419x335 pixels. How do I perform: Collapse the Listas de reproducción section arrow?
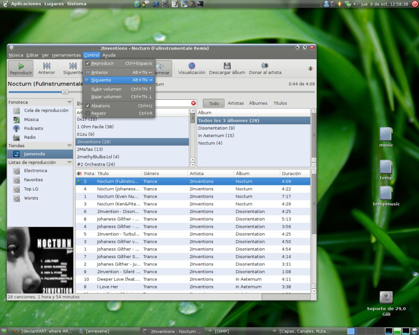coord(70,162)
